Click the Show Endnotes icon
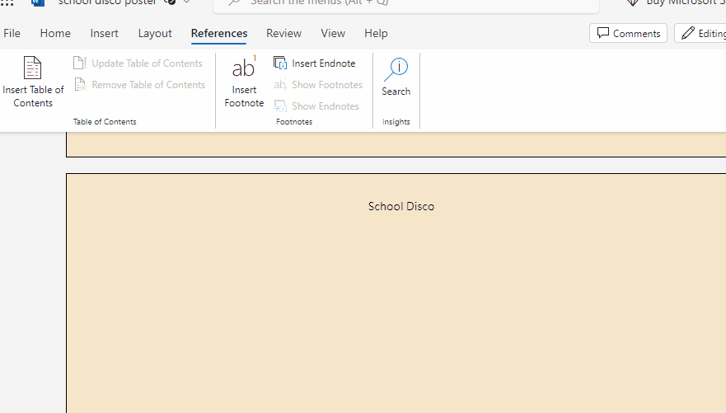726x413 pixels. (x=280, y=106)
